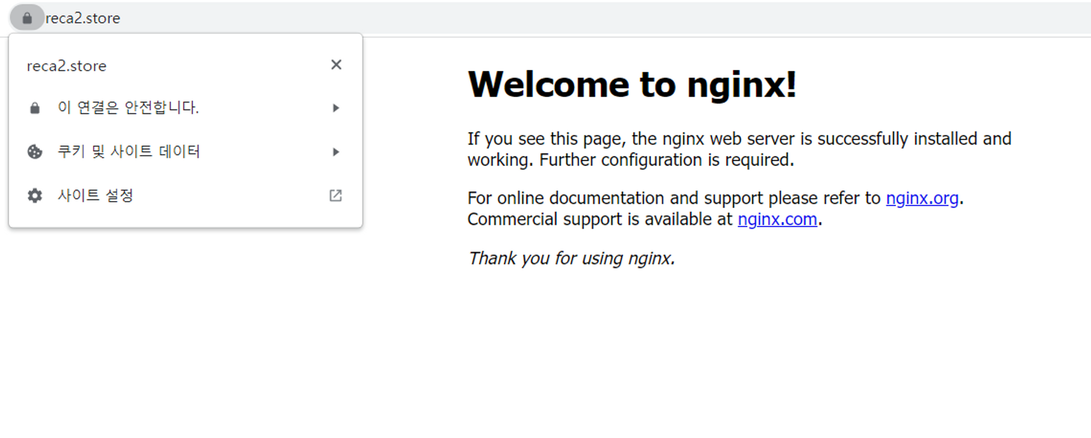Follow the nginx.org link

(922, 198)
